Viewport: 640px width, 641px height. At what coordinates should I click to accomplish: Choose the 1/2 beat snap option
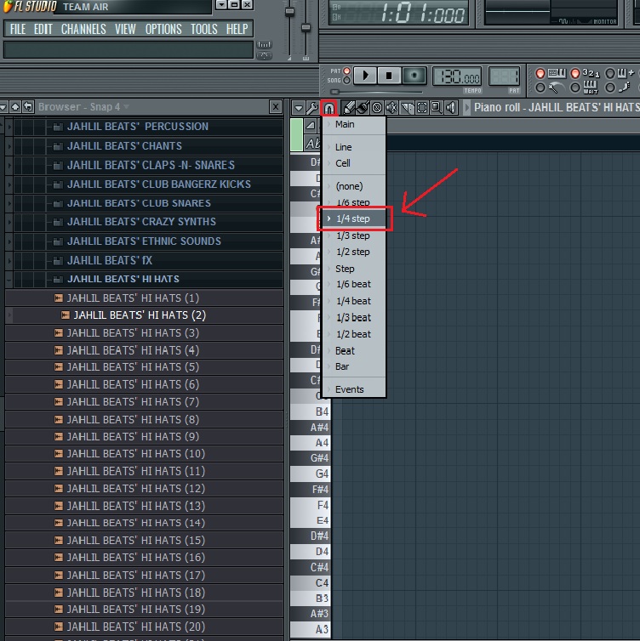(354, 334)
